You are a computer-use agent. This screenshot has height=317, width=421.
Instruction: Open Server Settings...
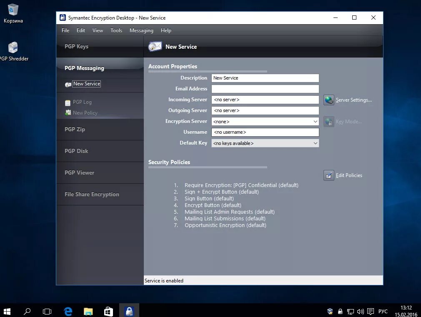coord(353,100)
